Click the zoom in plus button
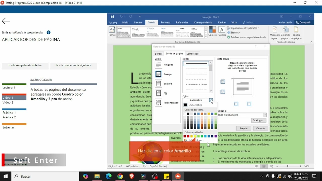The height and width of the screenshot is (181, 322). (300, 166)
